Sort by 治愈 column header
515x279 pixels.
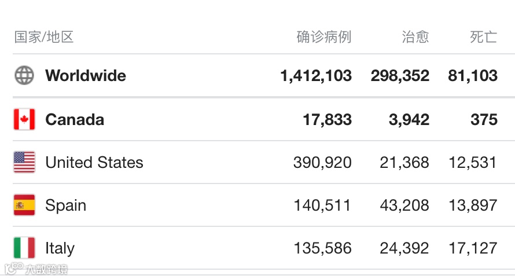click(x=415, y=37)
